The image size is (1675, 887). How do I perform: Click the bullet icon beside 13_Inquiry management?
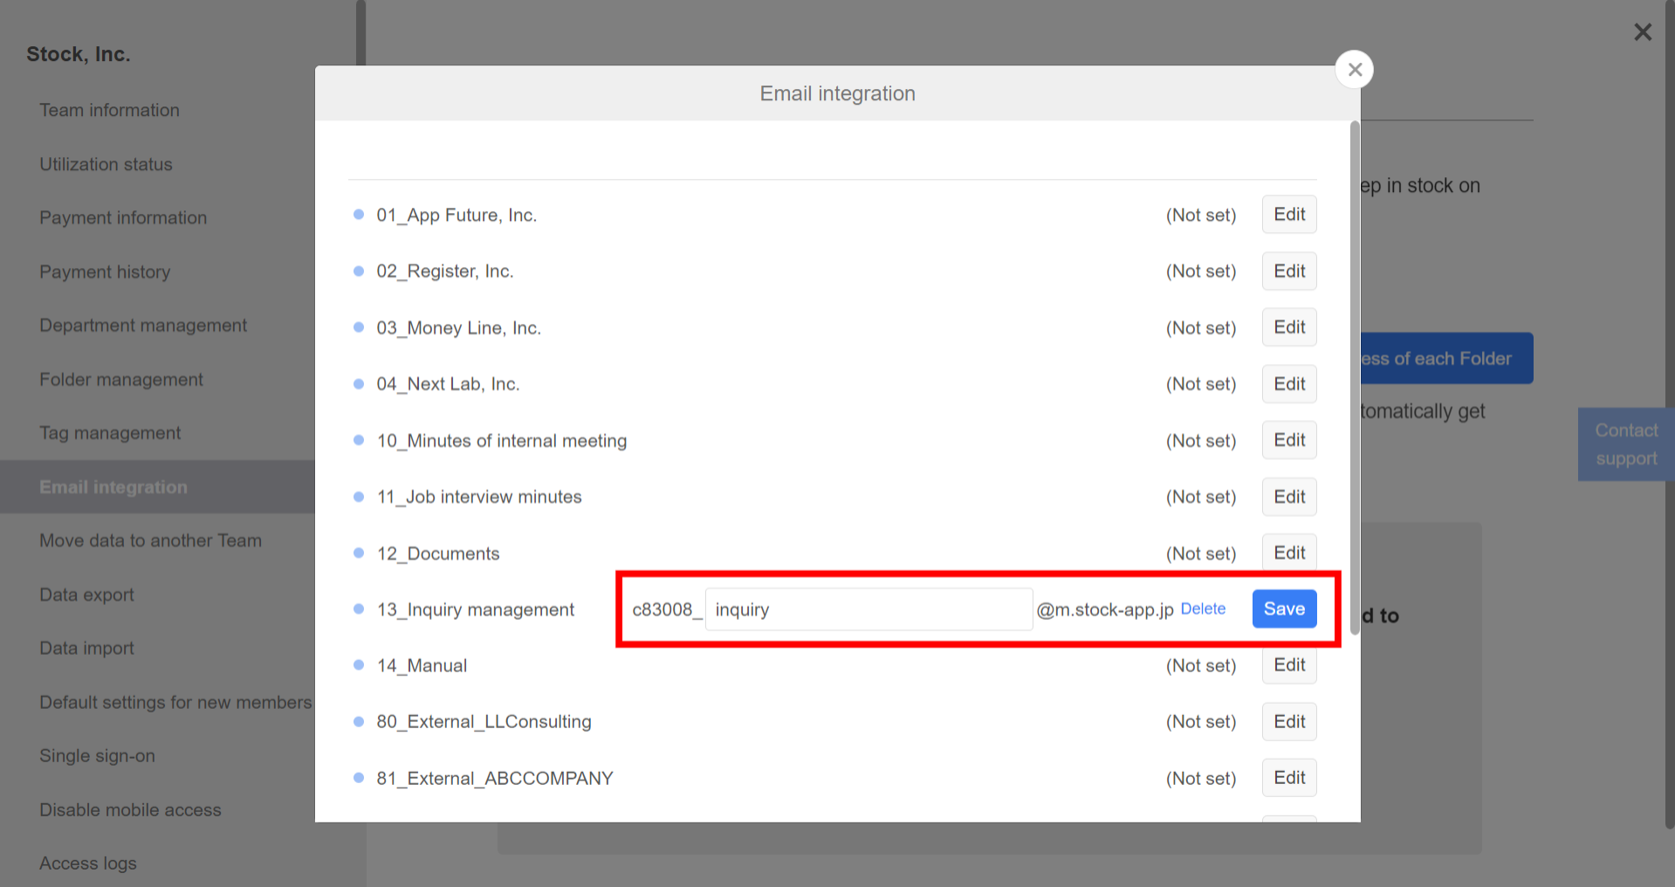pyautogui.click(x=359, y=610)
